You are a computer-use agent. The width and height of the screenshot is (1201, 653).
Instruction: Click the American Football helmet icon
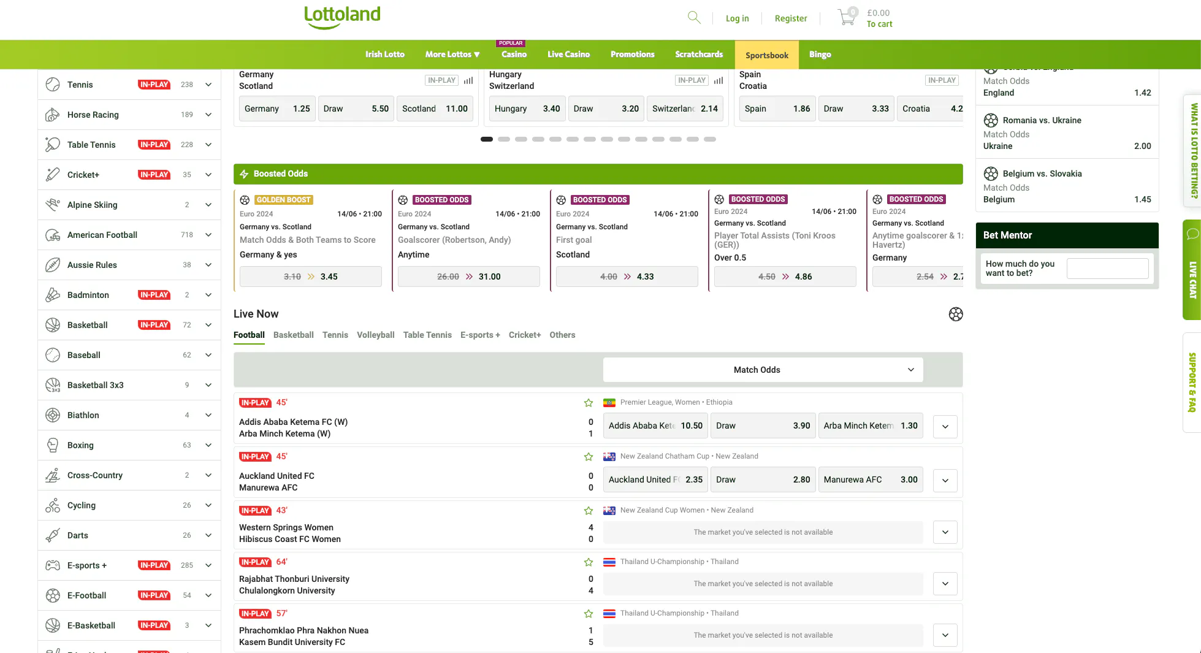[53, 235]
